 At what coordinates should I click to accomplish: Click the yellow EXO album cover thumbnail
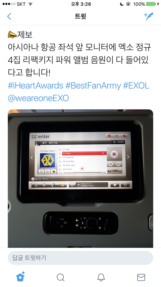(47, 160)
